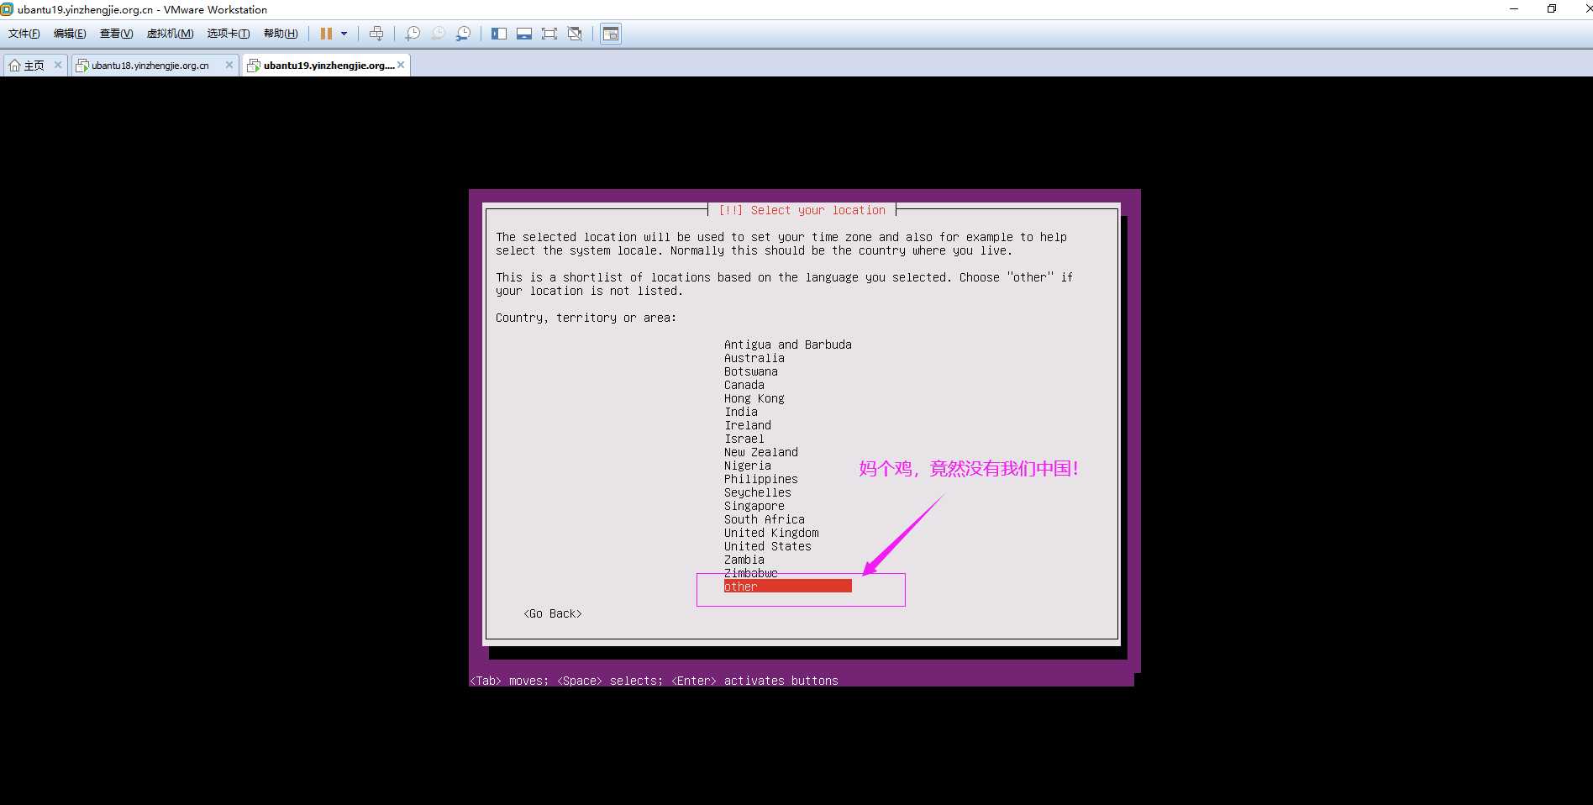The width and height of the screenshot is (1593, 805).
Task: Switch to Unity mode
Action: (575, 34)
